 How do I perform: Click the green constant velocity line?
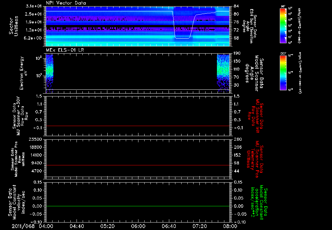coord(137,206)
